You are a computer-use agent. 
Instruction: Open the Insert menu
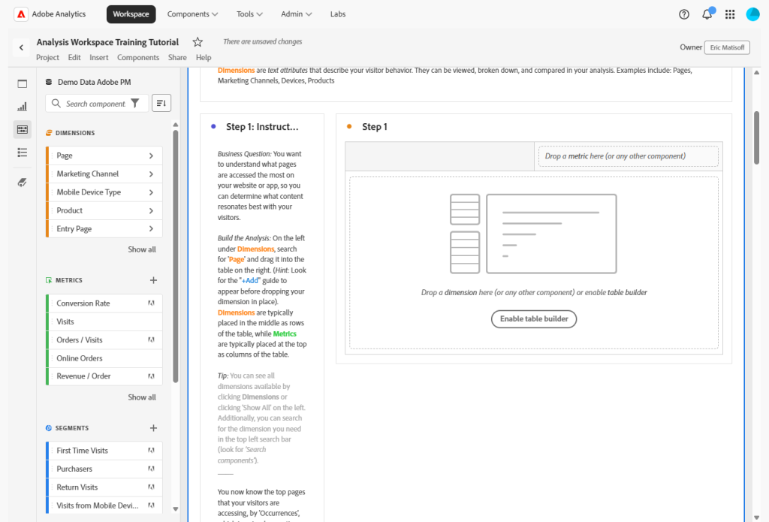coord(98,58)
